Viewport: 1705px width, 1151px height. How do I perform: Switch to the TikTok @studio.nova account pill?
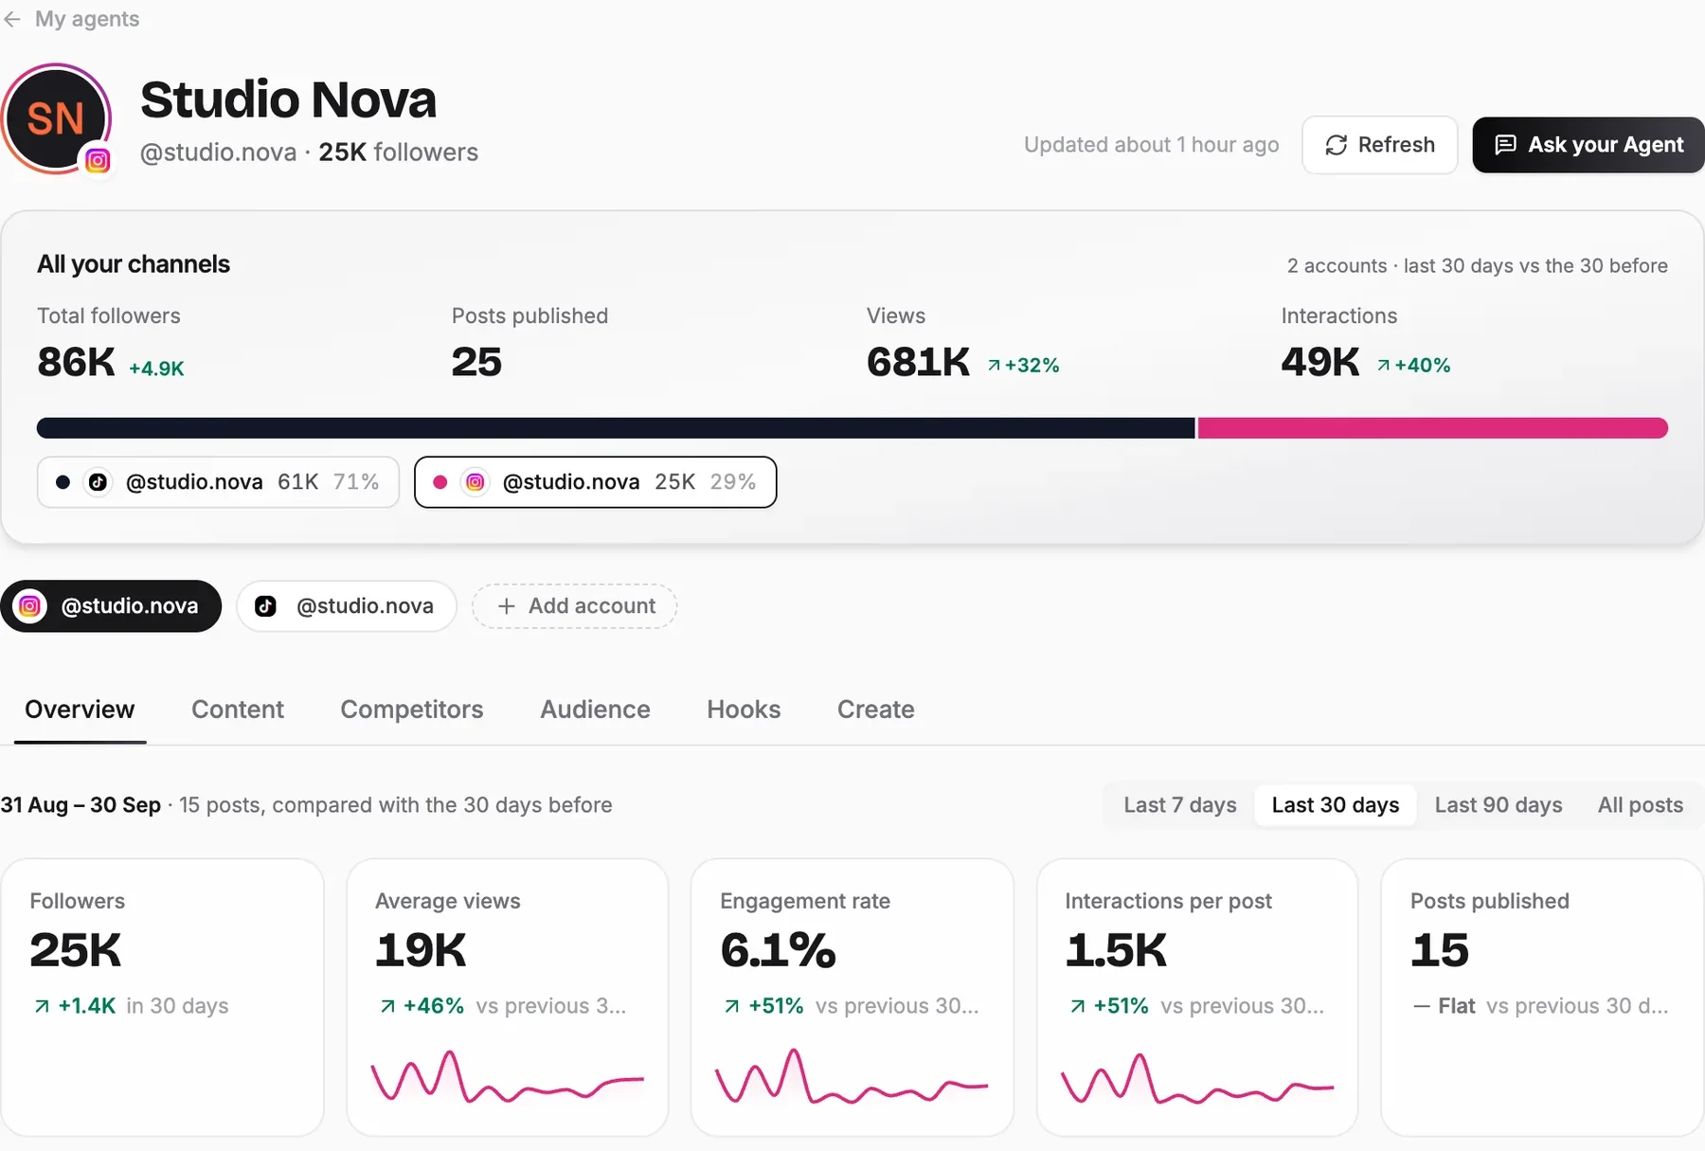[x=347, y=606]
